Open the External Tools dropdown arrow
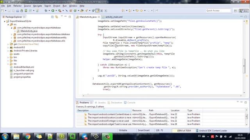 tap(63, 10)
